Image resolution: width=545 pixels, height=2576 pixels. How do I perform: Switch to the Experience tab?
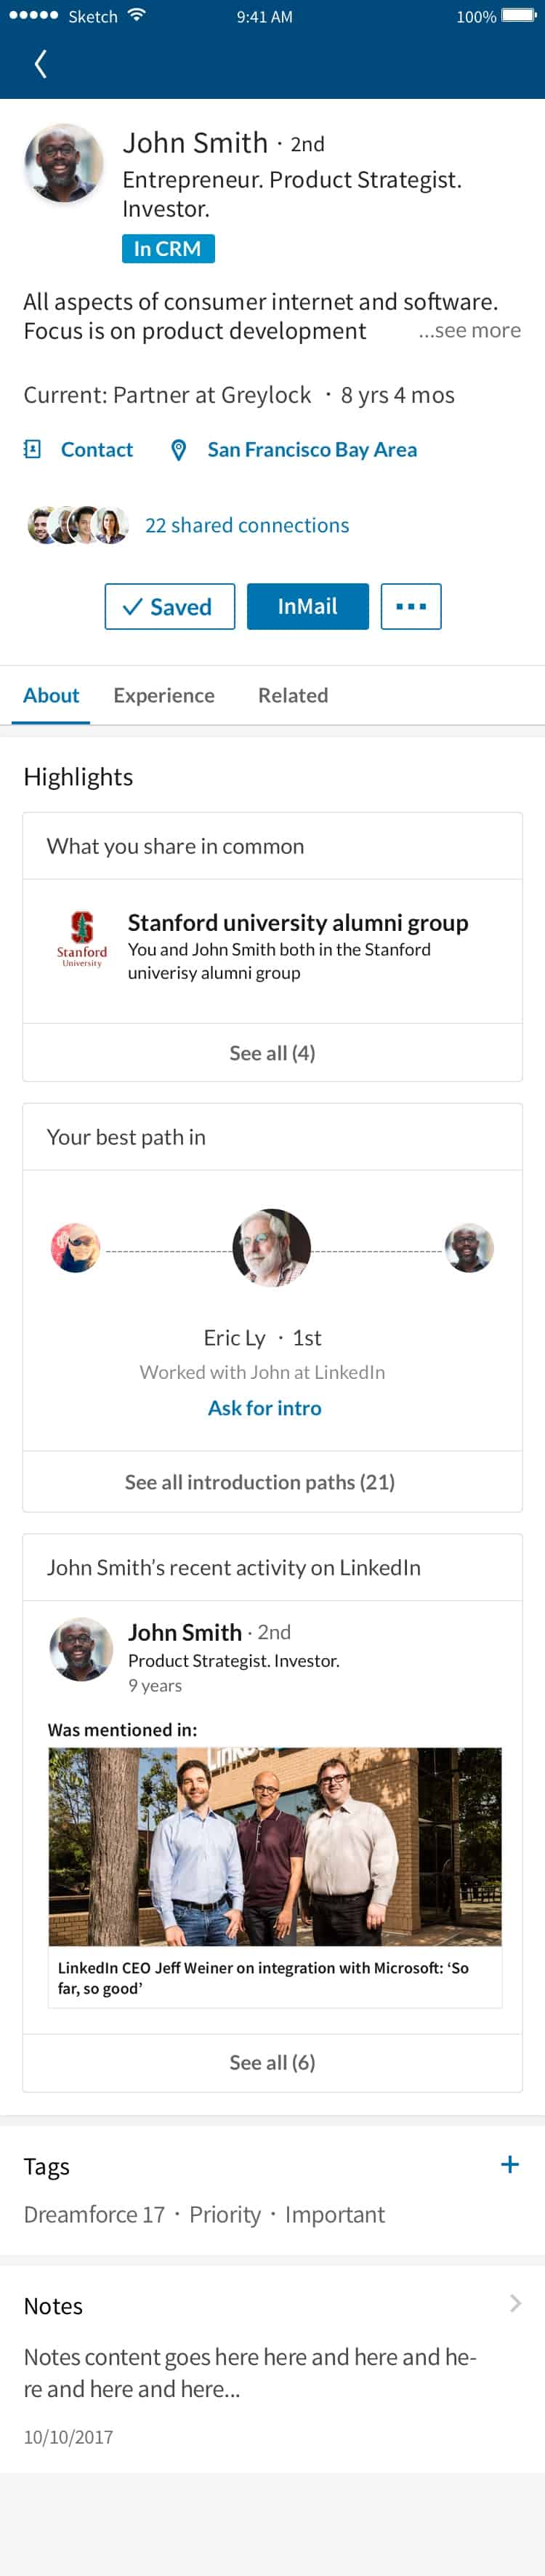point(164,695)
